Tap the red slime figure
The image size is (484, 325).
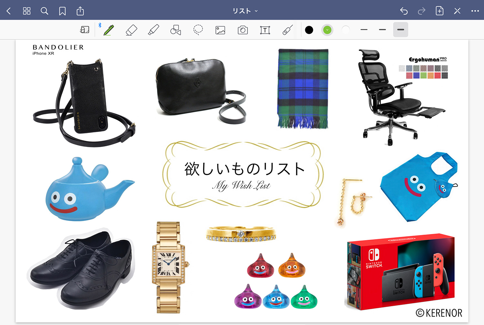click(x=260, y=266)
